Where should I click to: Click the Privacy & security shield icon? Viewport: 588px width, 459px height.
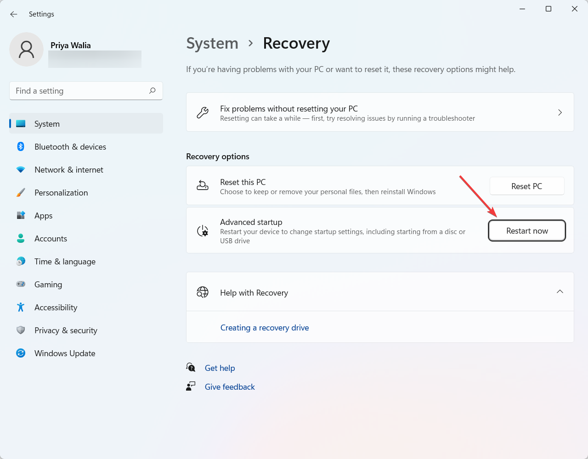pyautogui.click(x=21, y=330)
